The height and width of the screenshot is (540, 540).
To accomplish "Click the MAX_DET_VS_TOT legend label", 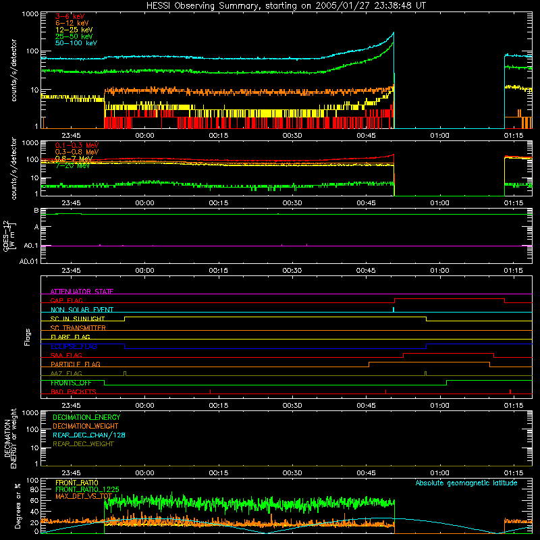I will [84, 496].
